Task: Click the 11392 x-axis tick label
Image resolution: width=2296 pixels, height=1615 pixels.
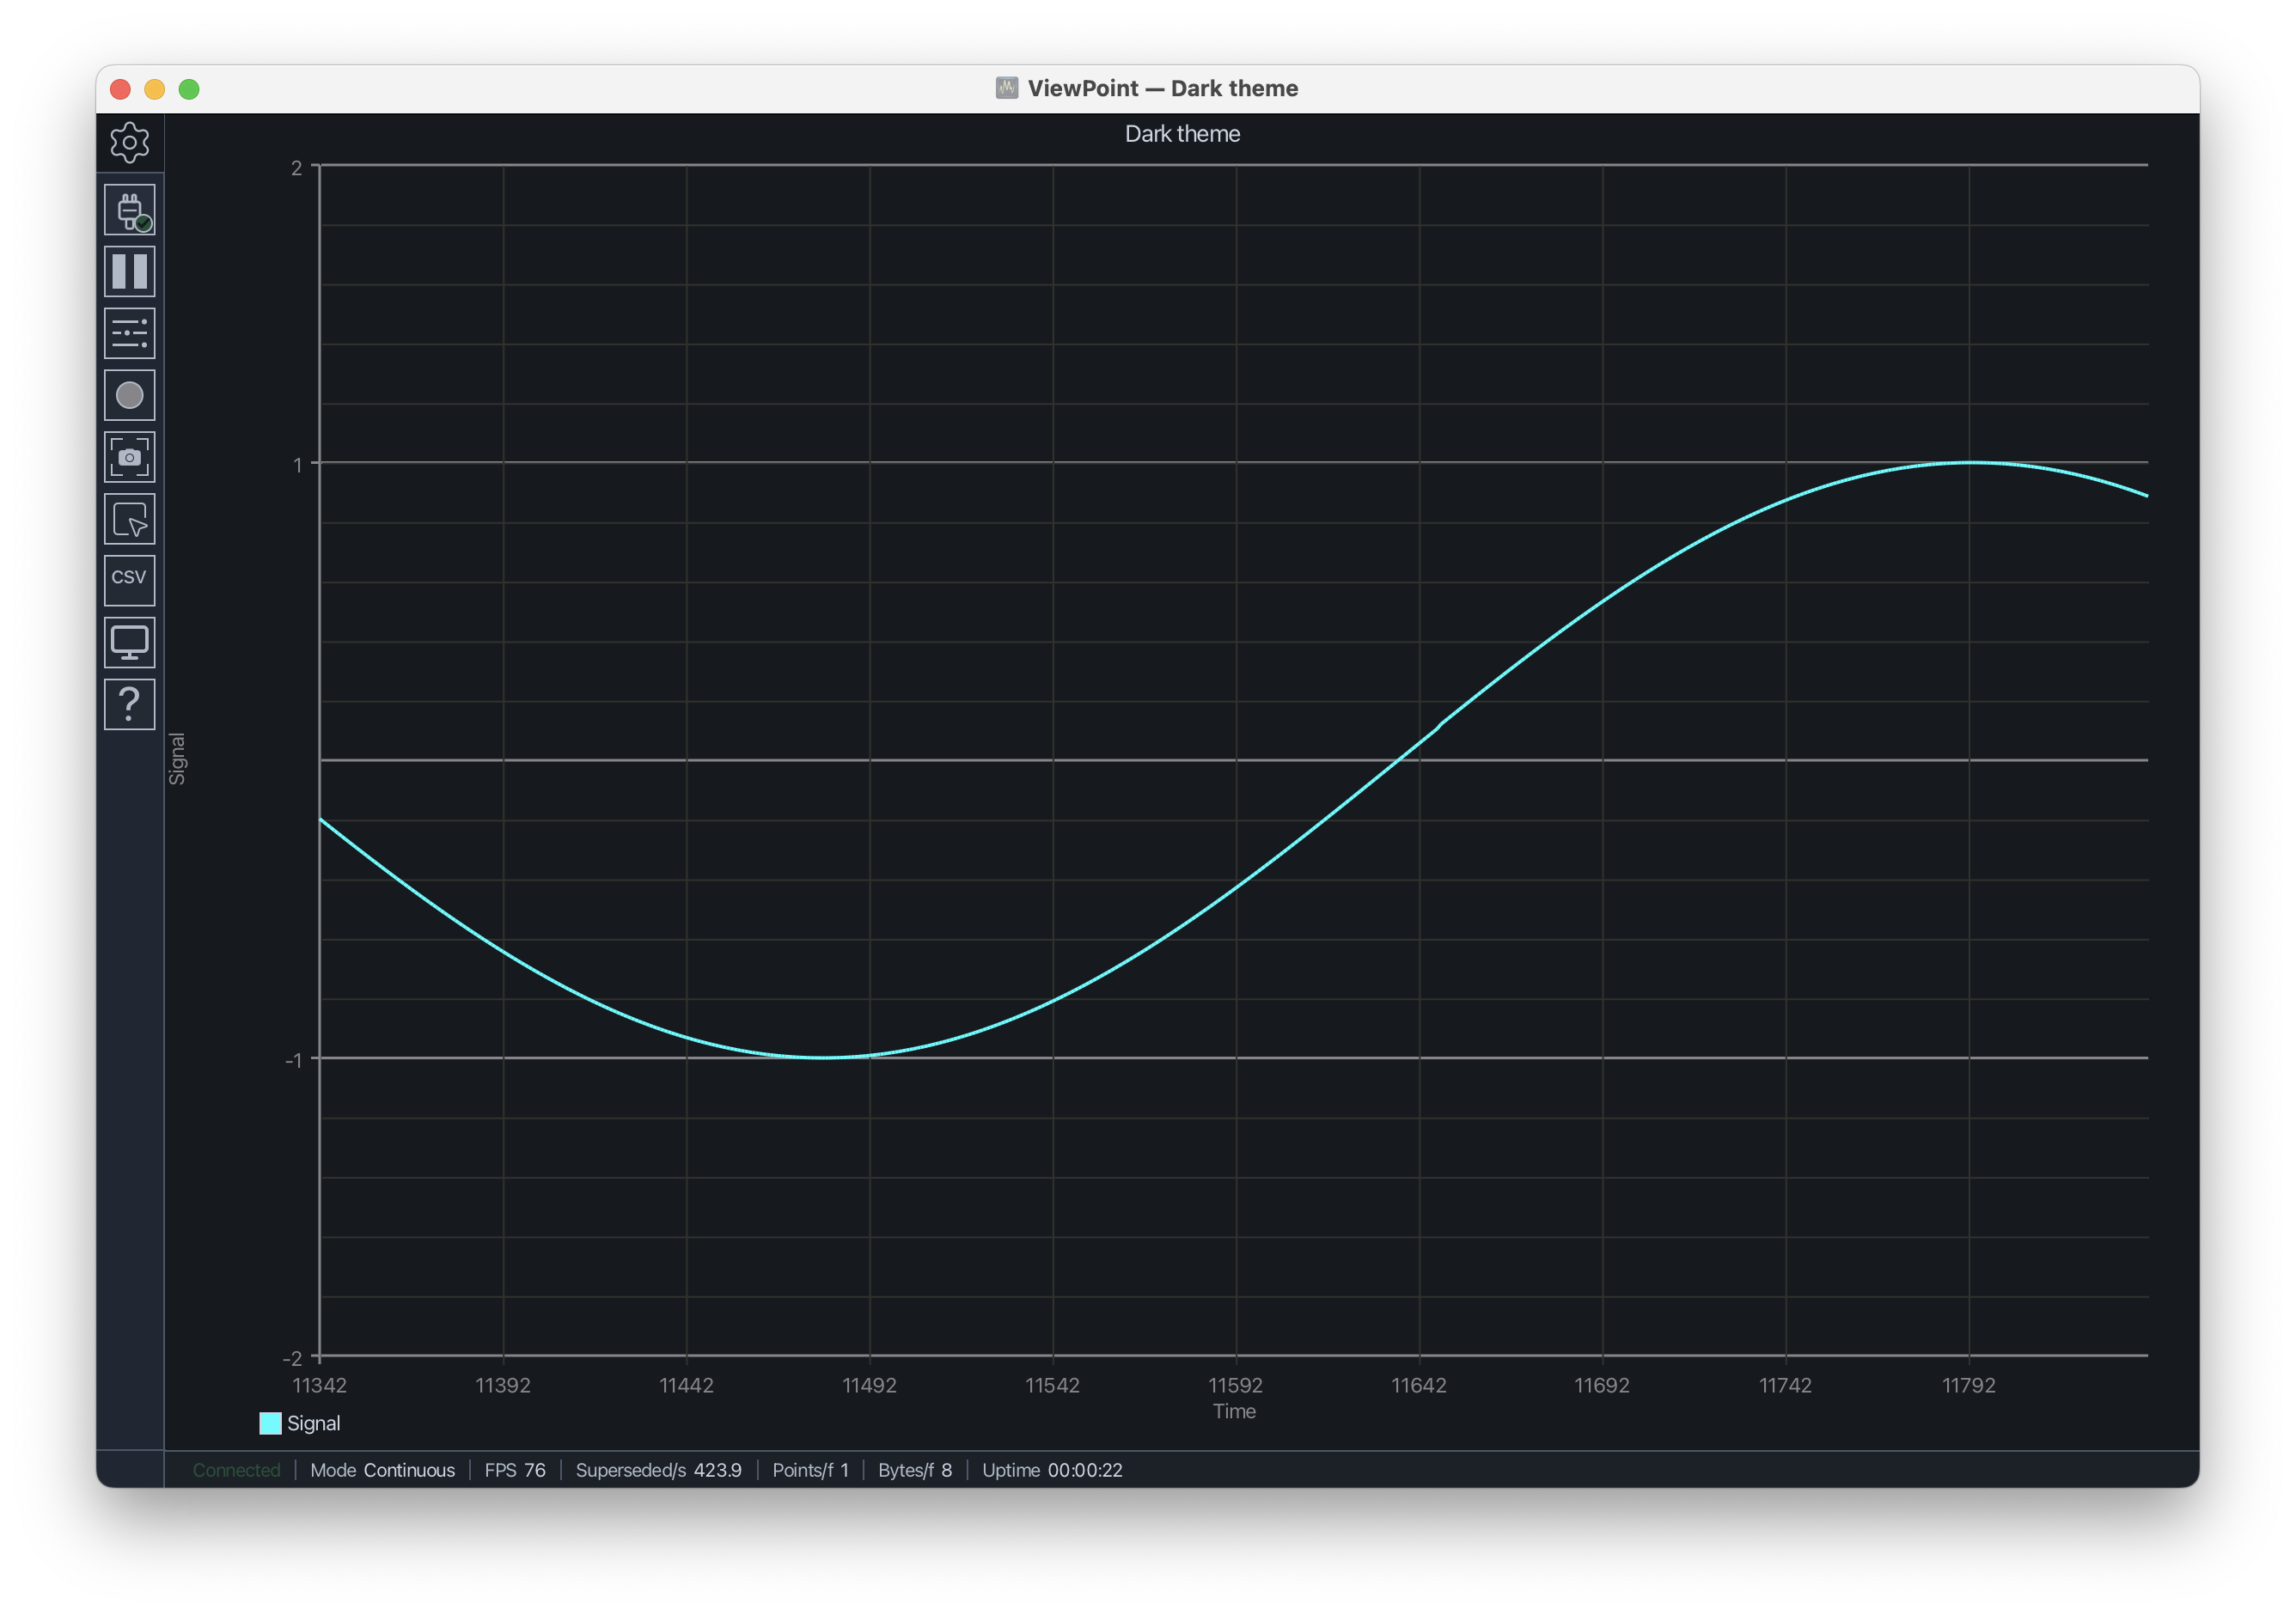Action: [503, 1386]
